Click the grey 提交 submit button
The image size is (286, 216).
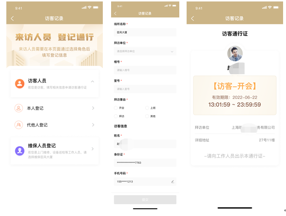[145, 199]
